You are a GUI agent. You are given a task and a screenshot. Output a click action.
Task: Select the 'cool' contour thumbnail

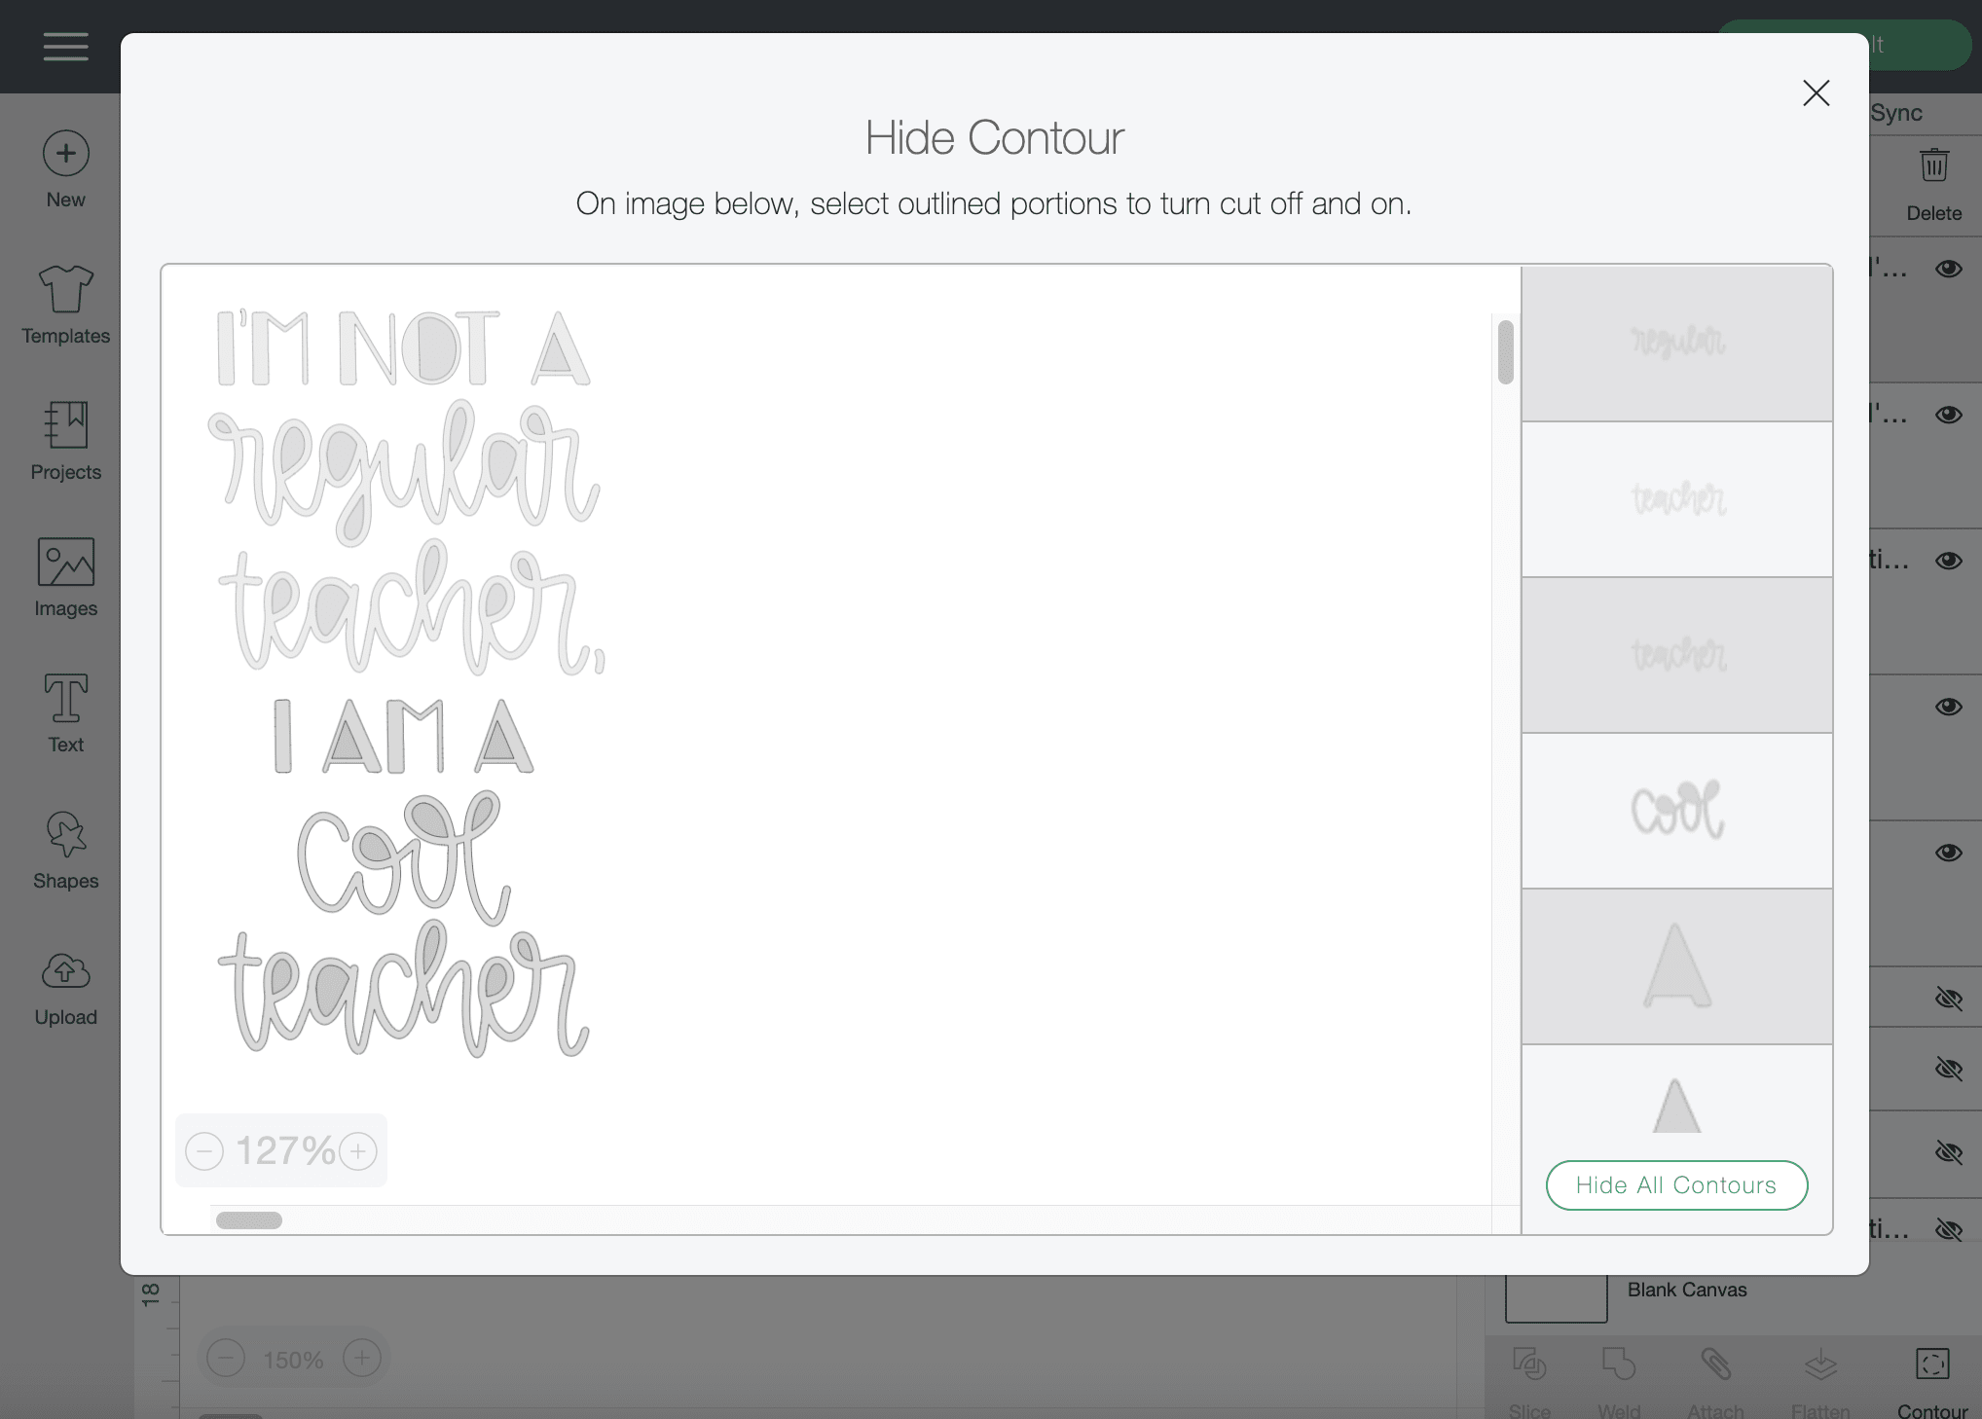pyautogui.click(x=1676, y=811)
